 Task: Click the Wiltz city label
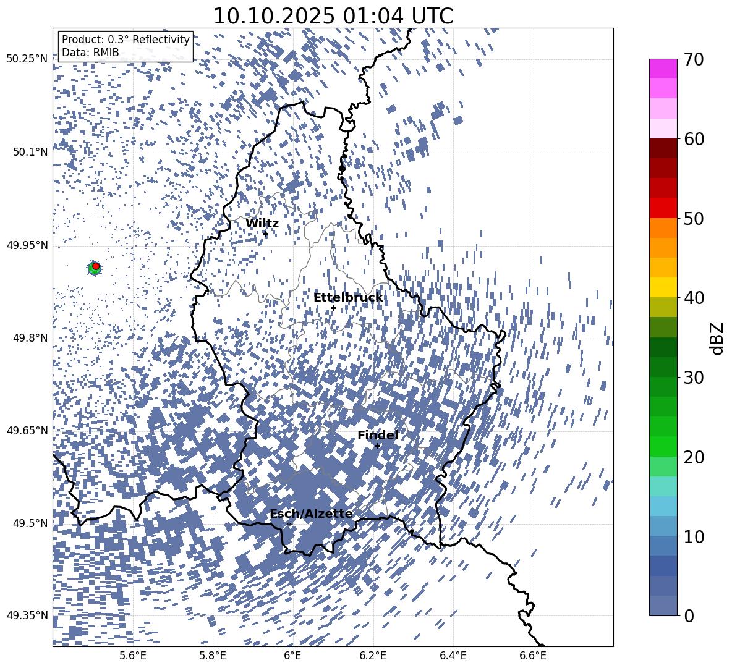click(262, 224)
